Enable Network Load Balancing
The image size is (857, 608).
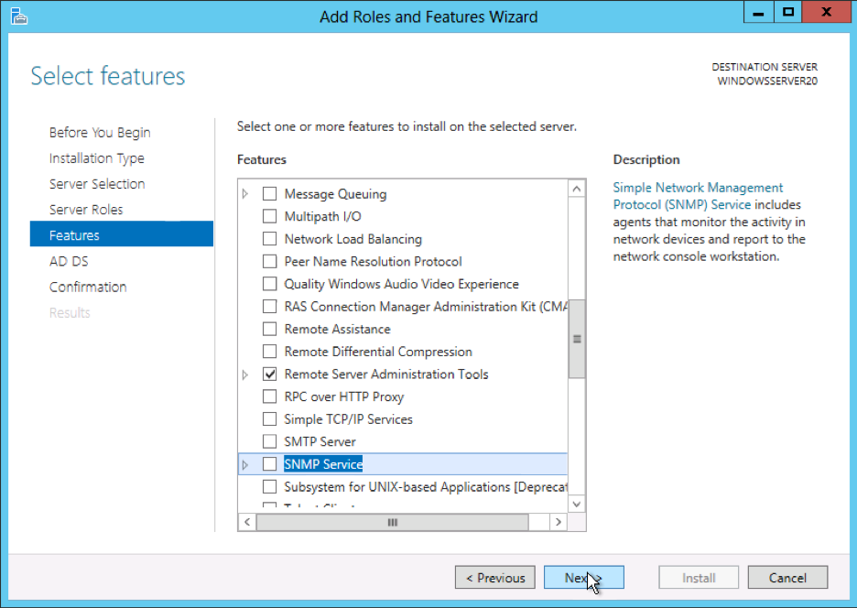(269, 238)
